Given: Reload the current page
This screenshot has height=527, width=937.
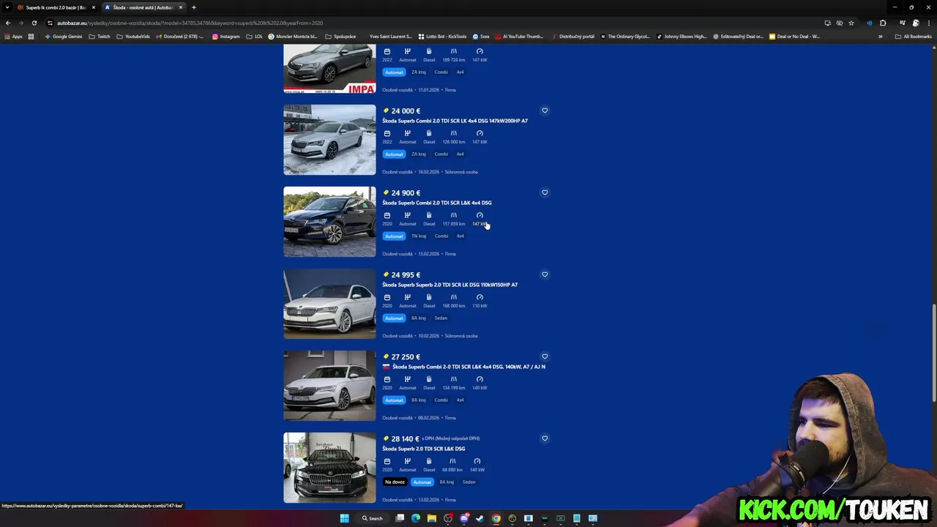Looking at the screenshot, I should 34,23.
